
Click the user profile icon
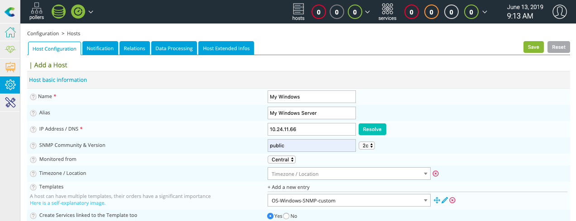point(560,12)
